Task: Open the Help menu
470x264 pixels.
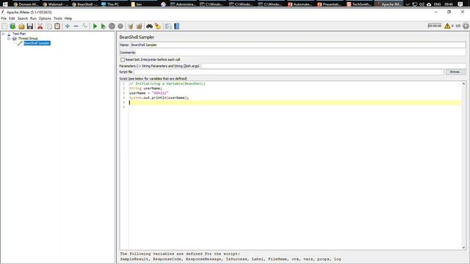Action: 68,18
